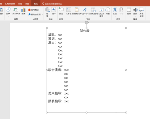Click the rotation handle above text box
The width and height of the screenshot is (150, 119).
coord(86,23)
